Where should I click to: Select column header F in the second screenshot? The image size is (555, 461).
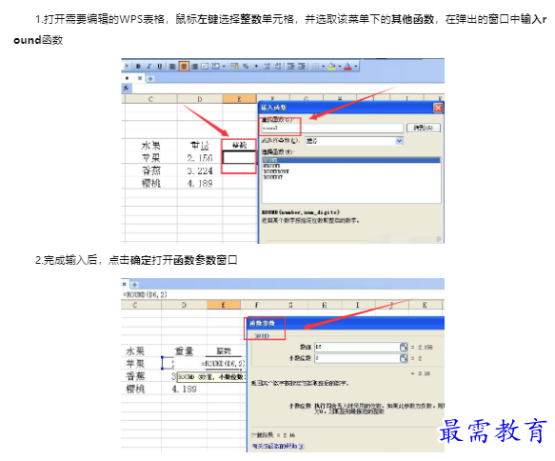click(x=257, y=305)
